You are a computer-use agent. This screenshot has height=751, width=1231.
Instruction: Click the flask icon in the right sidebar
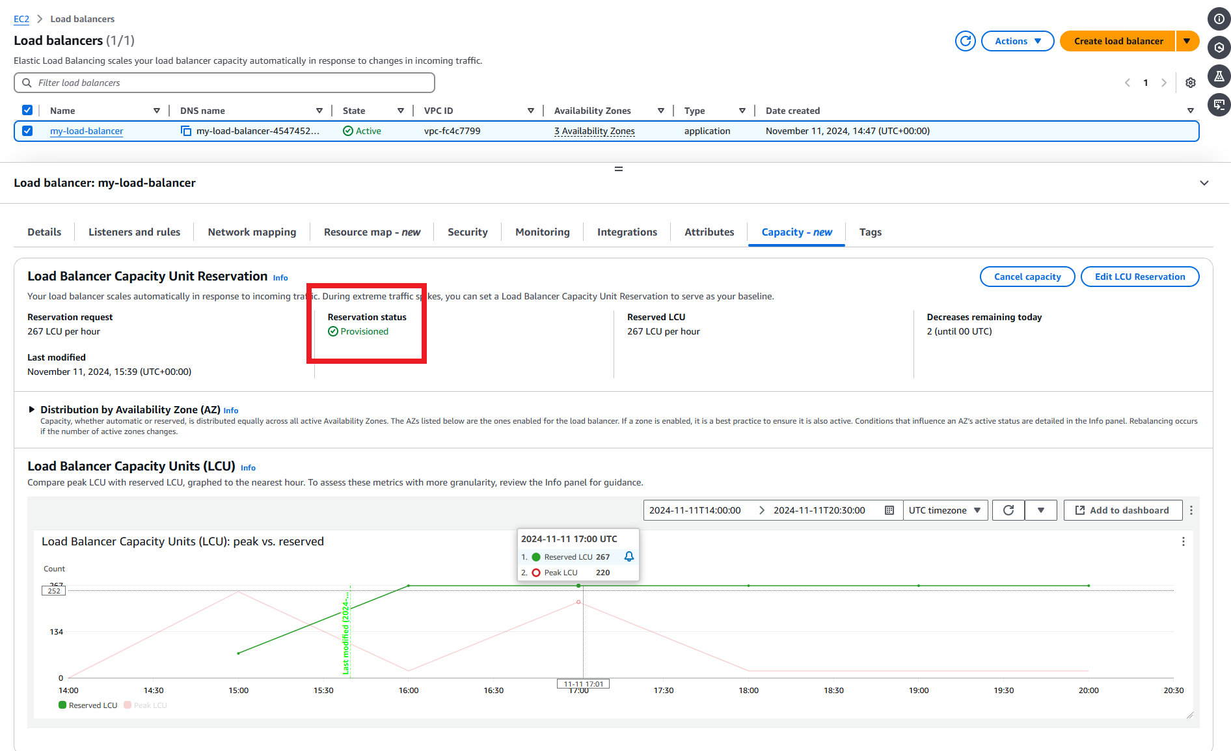pos(1219,76)
